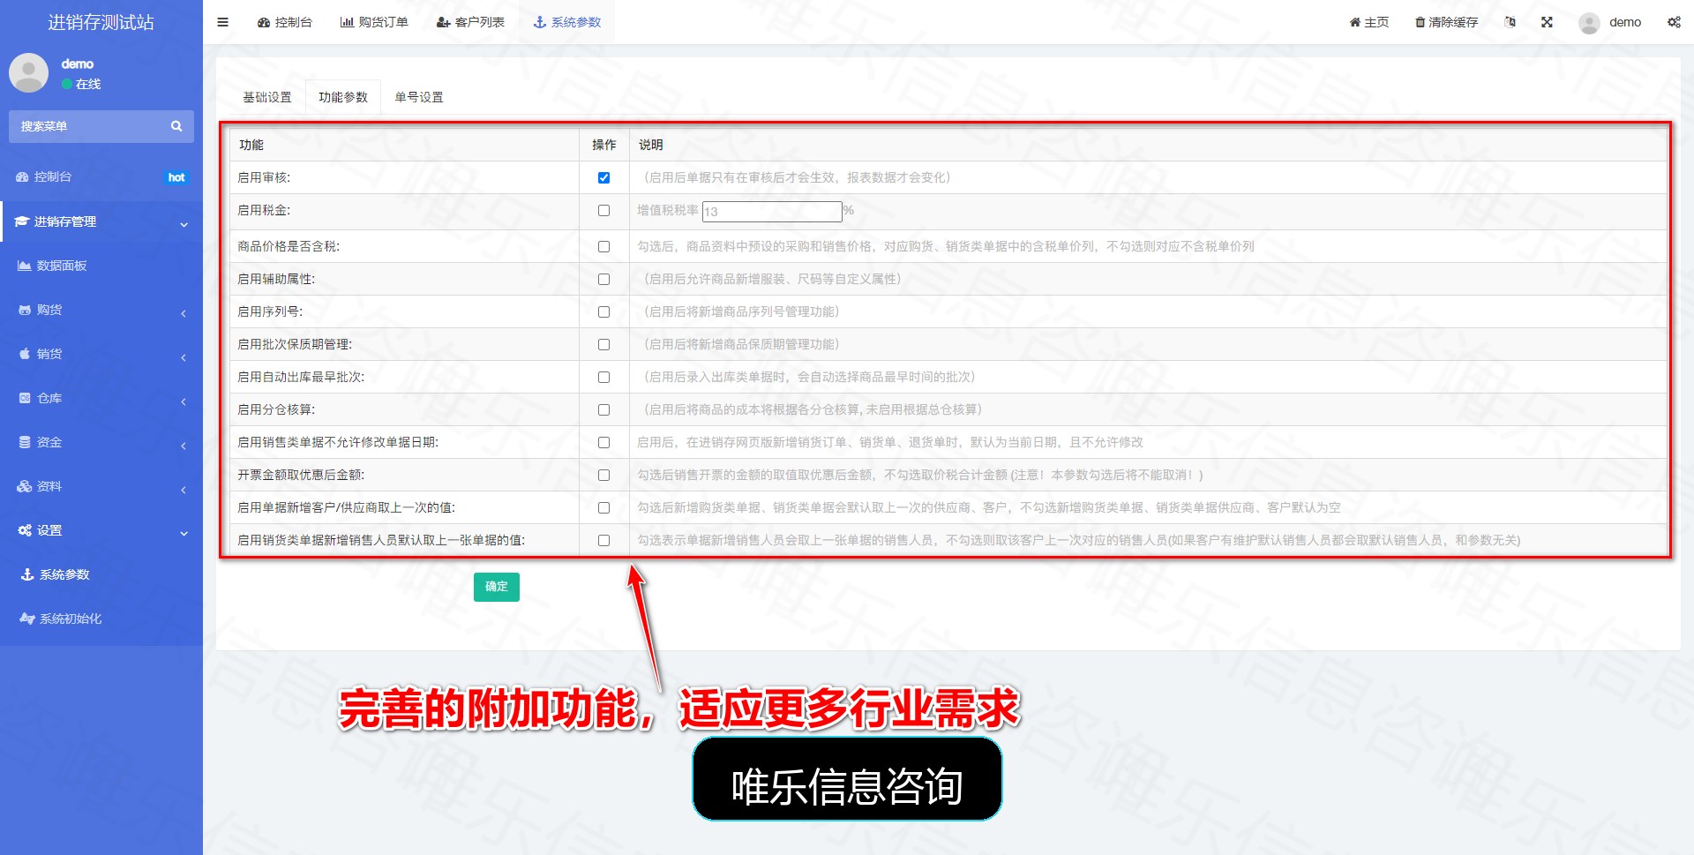1694x855 pixels.
Task: Select the 功能参数 tab
Action: click(343, 97)
